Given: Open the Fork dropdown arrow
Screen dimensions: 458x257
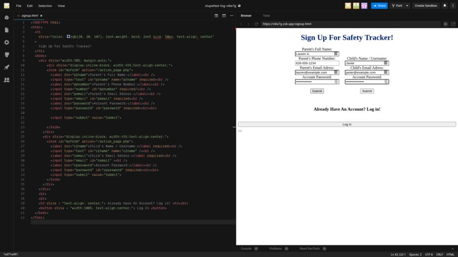Looking at the screenshot, I should tap(407, 6).
